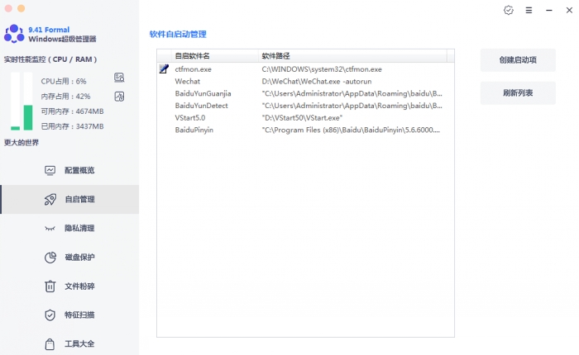Click the orange macOS-style window dot
Image resolution: width=579 pixels, height=355 pixels.
(x=21, y=8)
